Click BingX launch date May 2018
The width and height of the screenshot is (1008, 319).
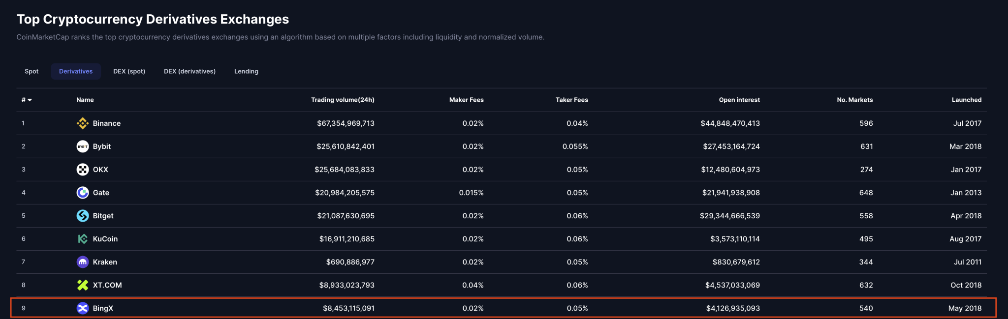coord(965,308)
